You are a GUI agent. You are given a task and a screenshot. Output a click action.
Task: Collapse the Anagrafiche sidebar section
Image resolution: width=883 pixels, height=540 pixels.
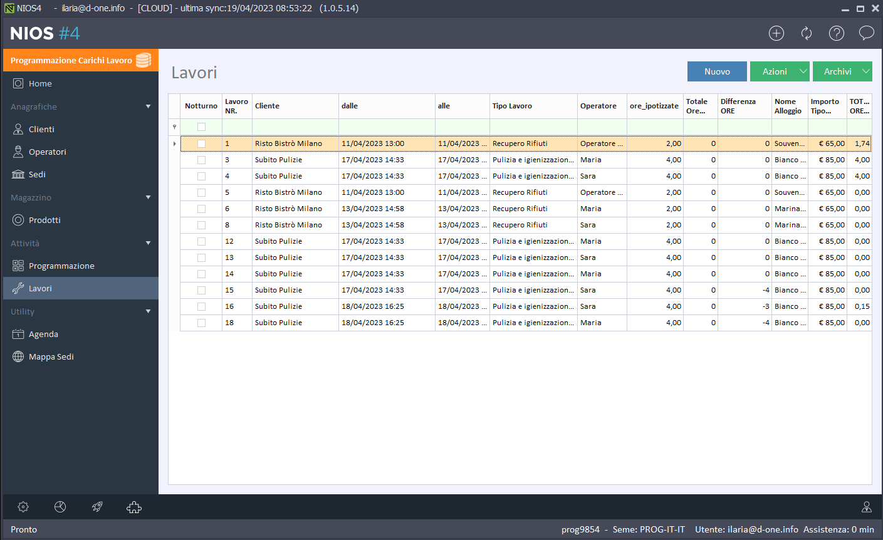pyautogui.click(x=148, y=106)
